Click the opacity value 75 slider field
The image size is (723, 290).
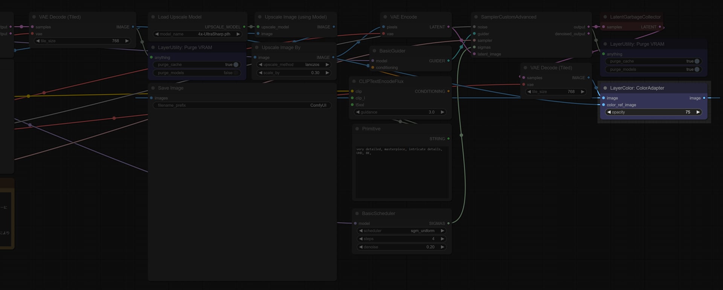tap(653, 112)
